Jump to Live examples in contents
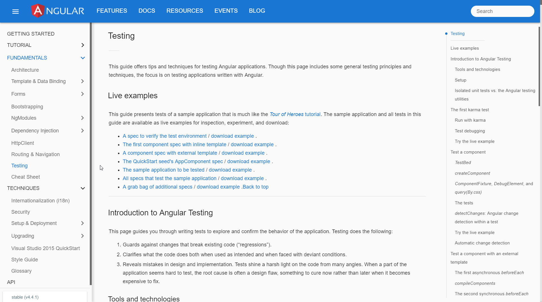Viewport: 542px width, 302px height. coord(465,48)
